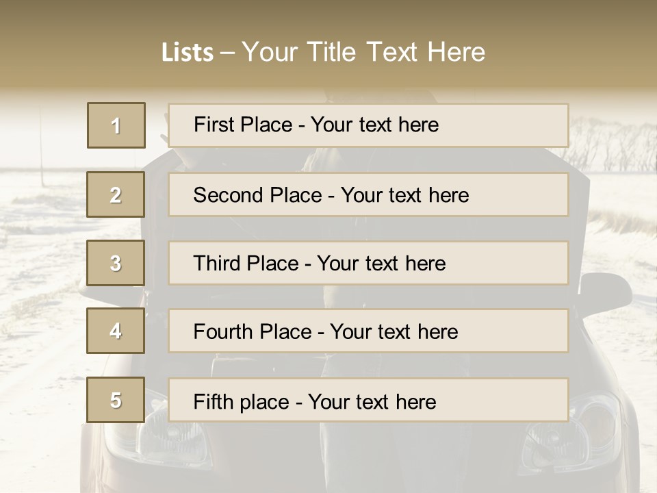Select the "Second Place" text bar
The width and height of the screenshot is (657, 493).
tap(368, 194)
